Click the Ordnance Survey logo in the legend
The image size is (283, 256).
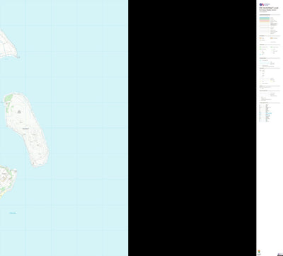coord(265,4)
